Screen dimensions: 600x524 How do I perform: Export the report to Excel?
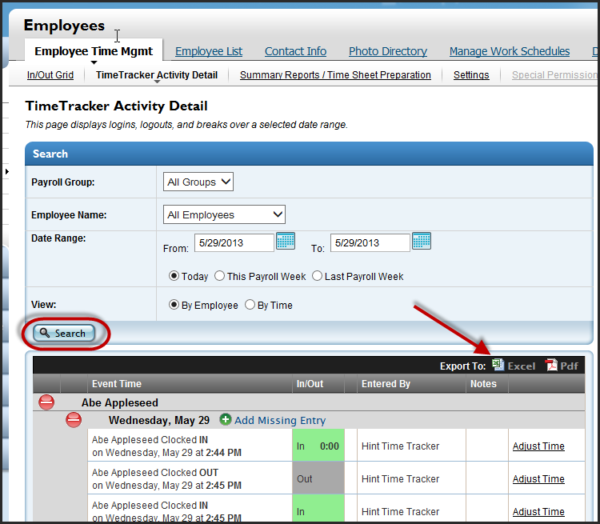[x=514, y=366]
